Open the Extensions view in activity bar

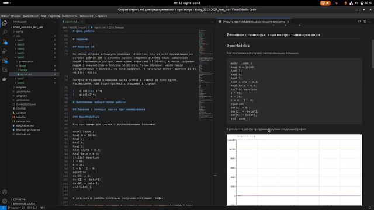(x=5, y=61)
